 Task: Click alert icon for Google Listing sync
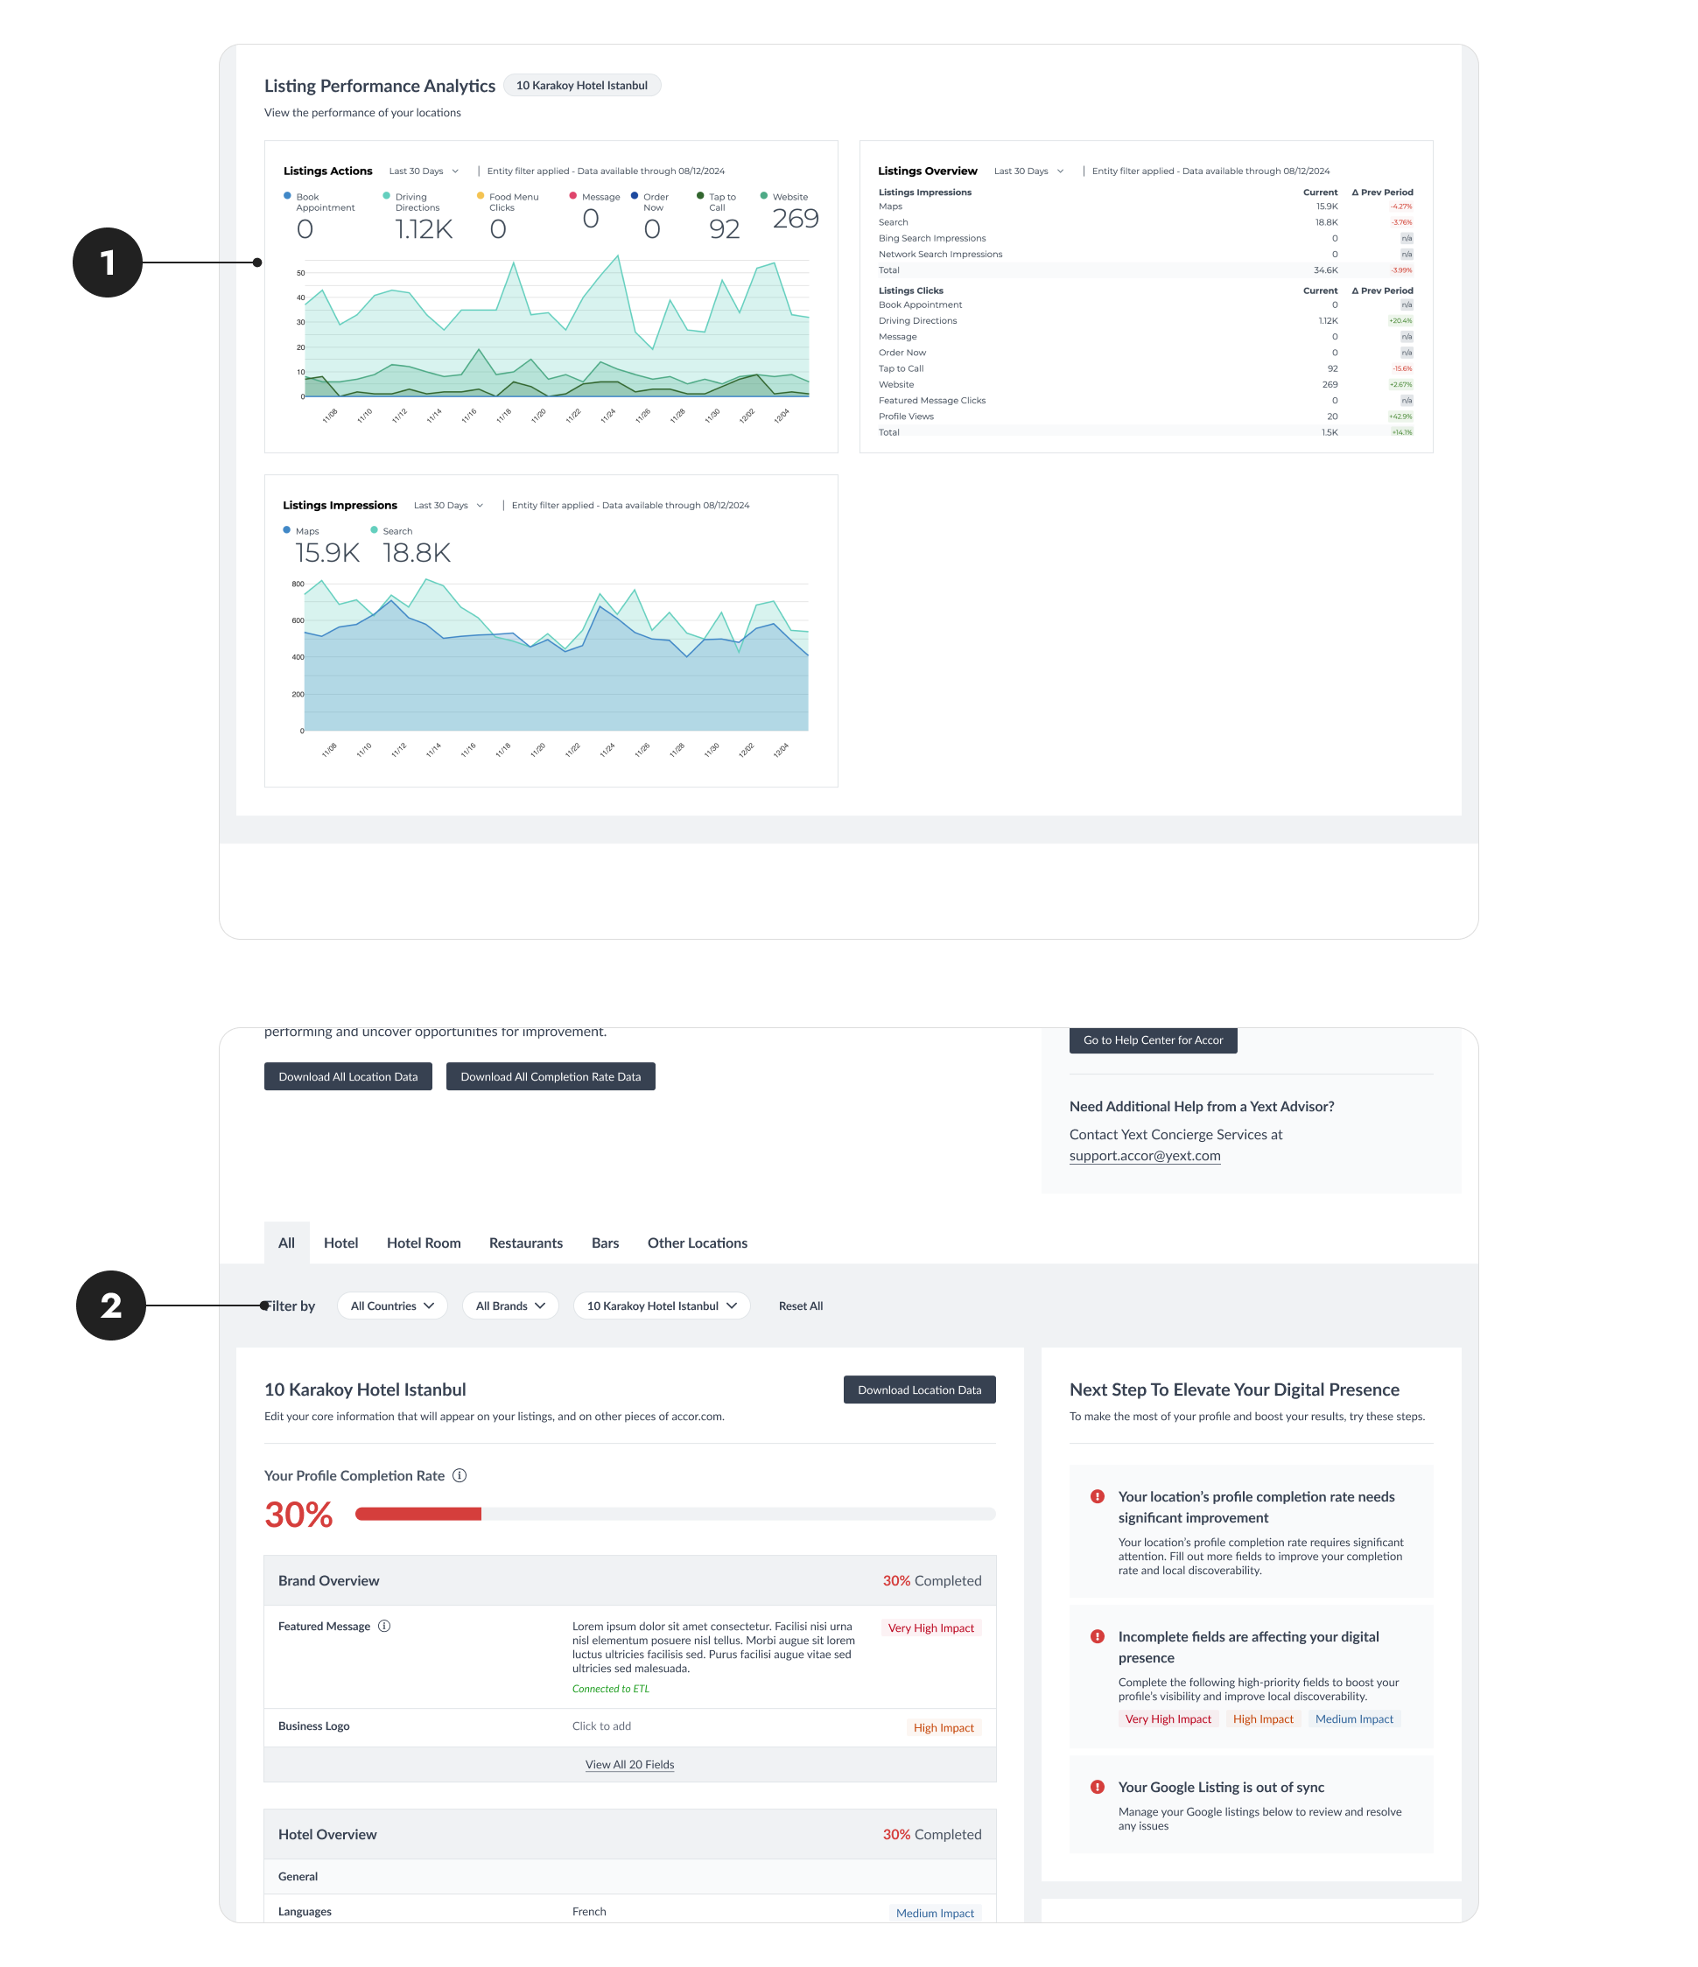[1097, 1787]
